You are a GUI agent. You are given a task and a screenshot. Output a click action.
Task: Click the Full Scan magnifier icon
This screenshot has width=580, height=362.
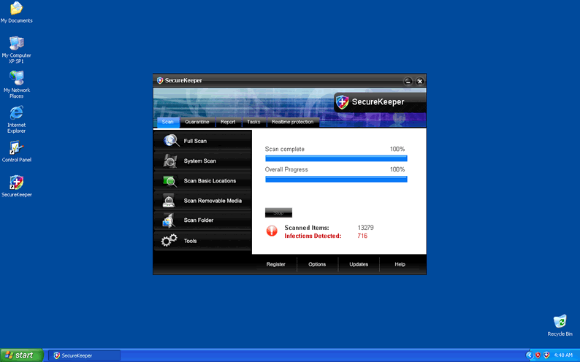(x=171, y=141)
